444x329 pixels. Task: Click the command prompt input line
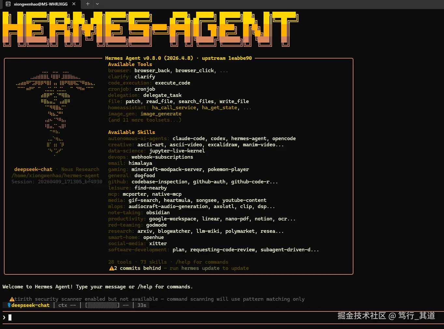[x=222, y=318]
